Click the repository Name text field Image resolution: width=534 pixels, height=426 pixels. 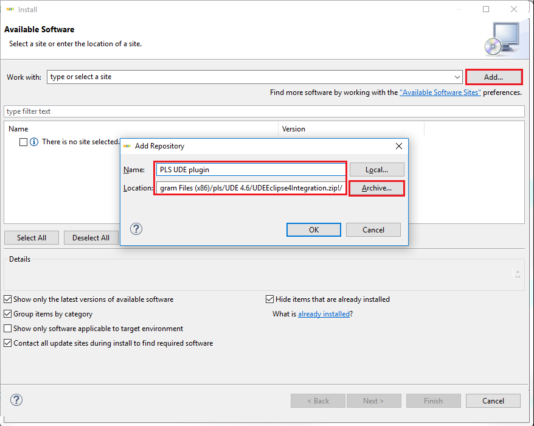tap(251, 170)
